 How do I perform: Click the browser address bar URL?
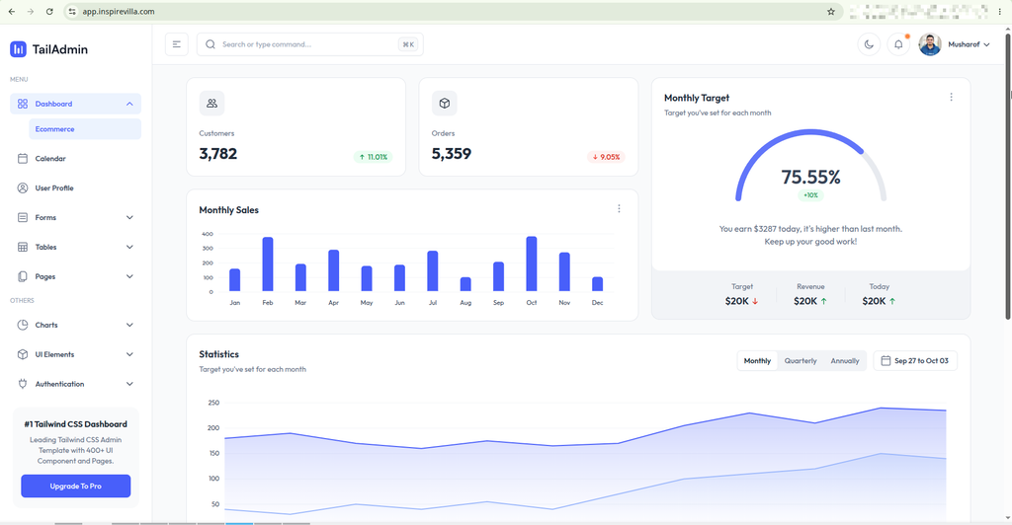[x=119, y=12]
